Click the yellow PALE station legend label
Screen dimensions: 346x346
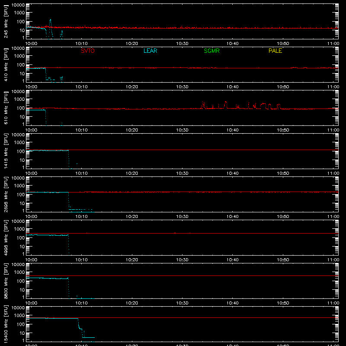point(275,51)
